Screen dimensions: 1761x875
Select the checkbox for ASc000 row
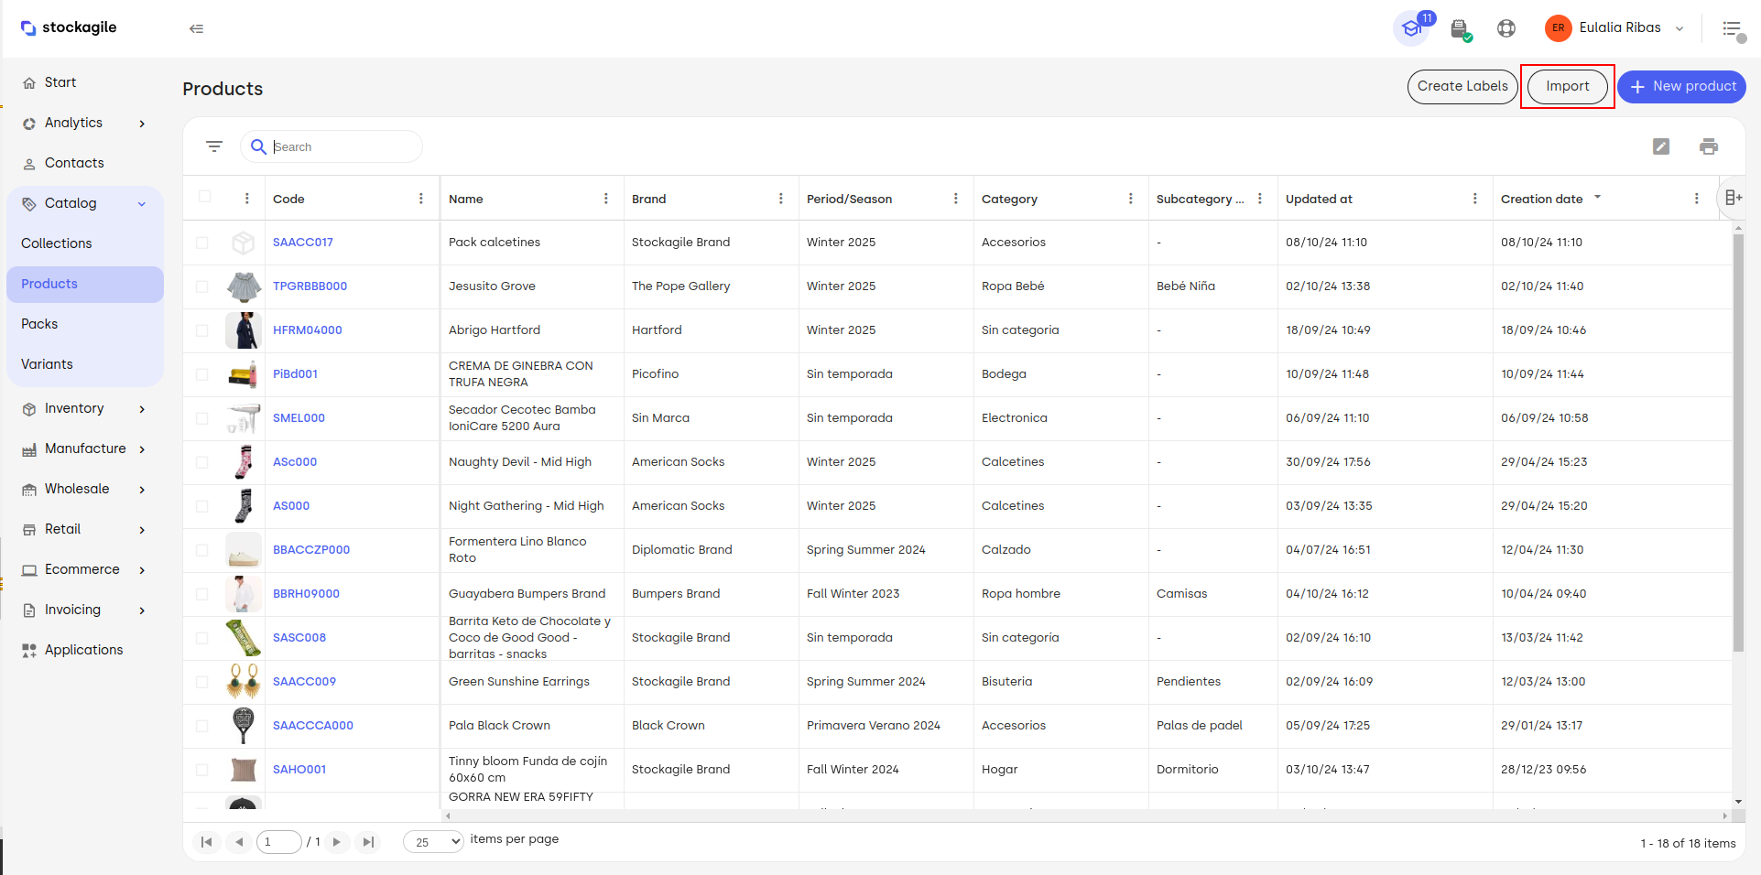tap(202, 462)
